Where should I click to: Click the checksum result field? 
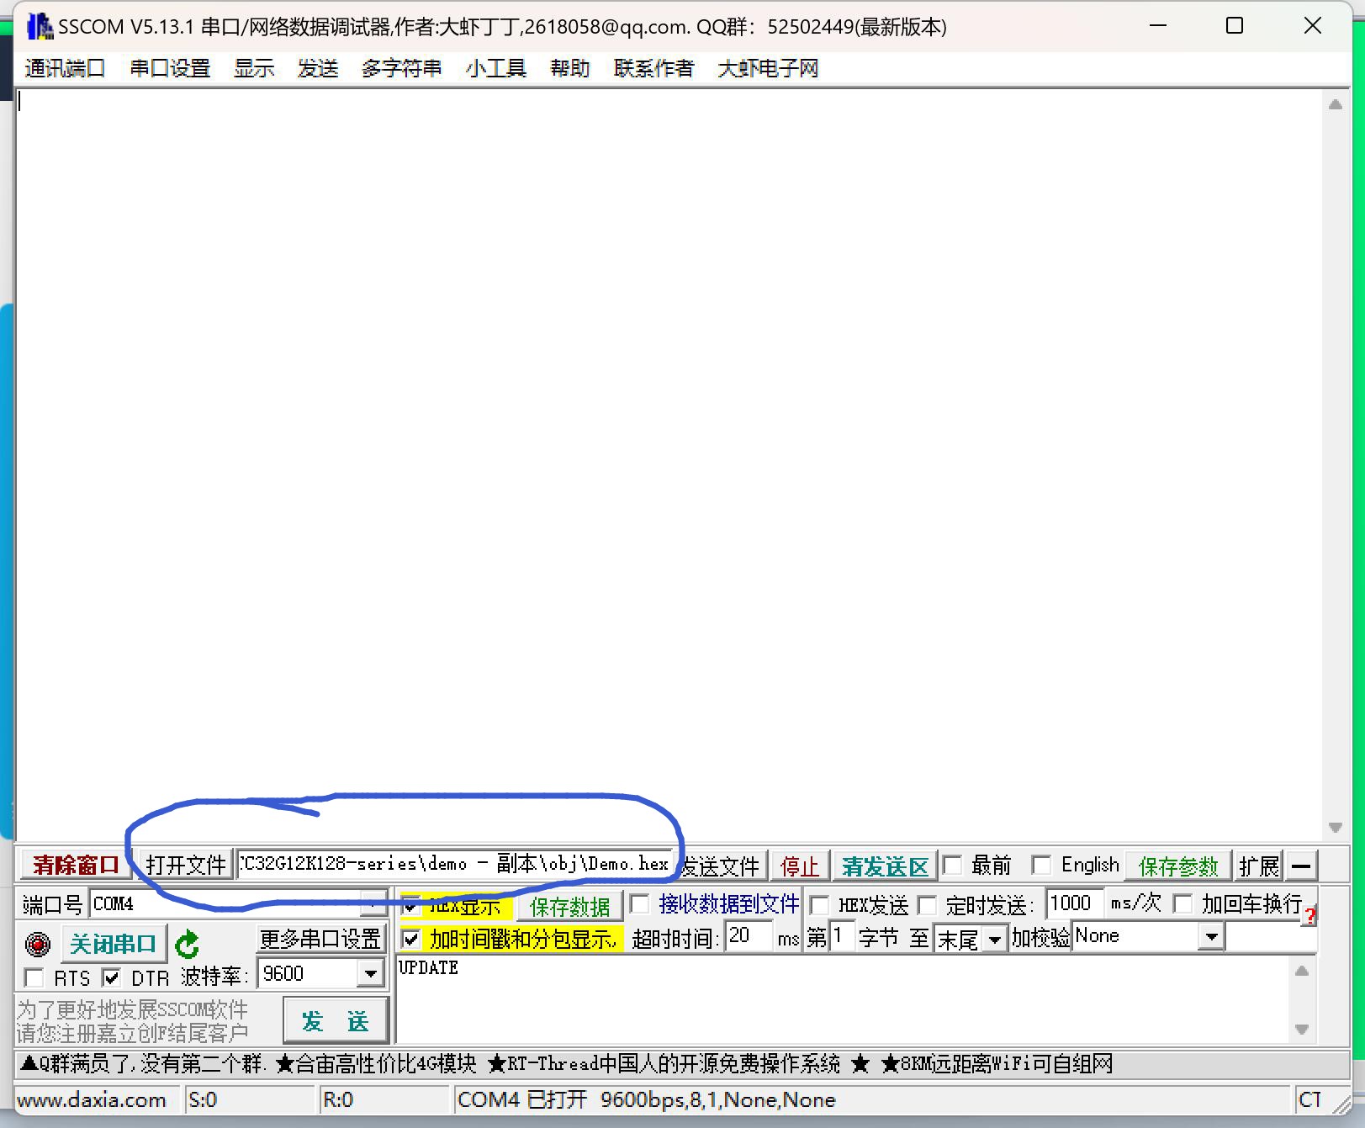click(1270, 937)
